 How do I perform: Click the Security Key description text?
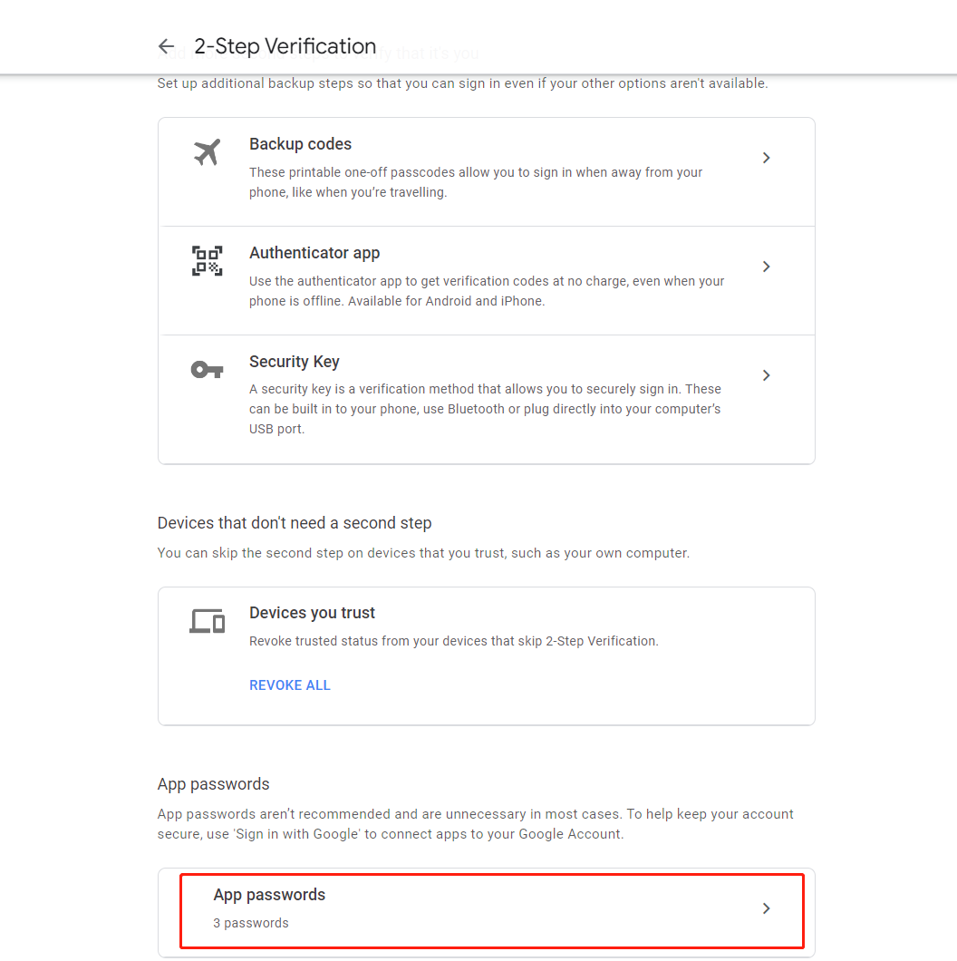pyautogui.click(x=485, y=409)
